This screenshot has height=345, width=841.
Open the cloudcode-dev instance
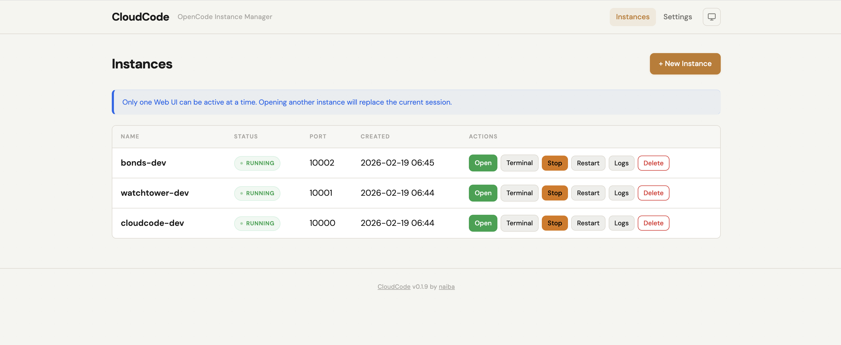[483, 223]
